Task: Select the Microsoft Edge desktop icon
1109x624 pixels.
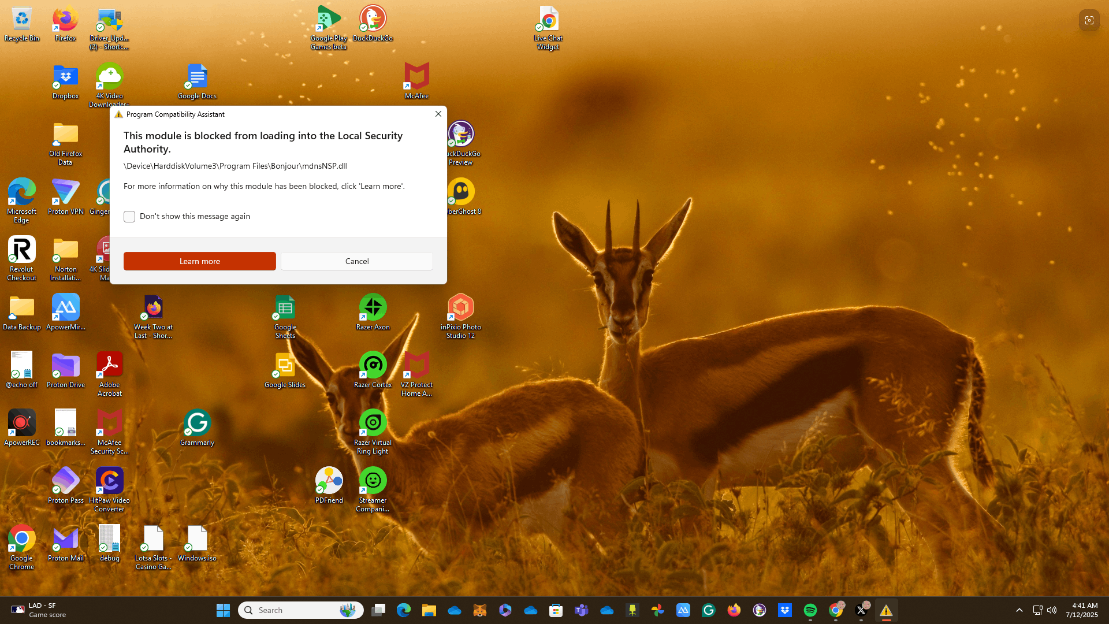Action: click(x=22, y=200)
